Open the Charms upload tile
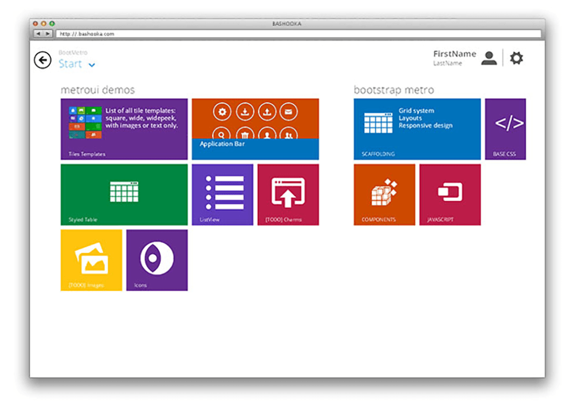The width and height of the screenshot is (574, 404). 288,194
